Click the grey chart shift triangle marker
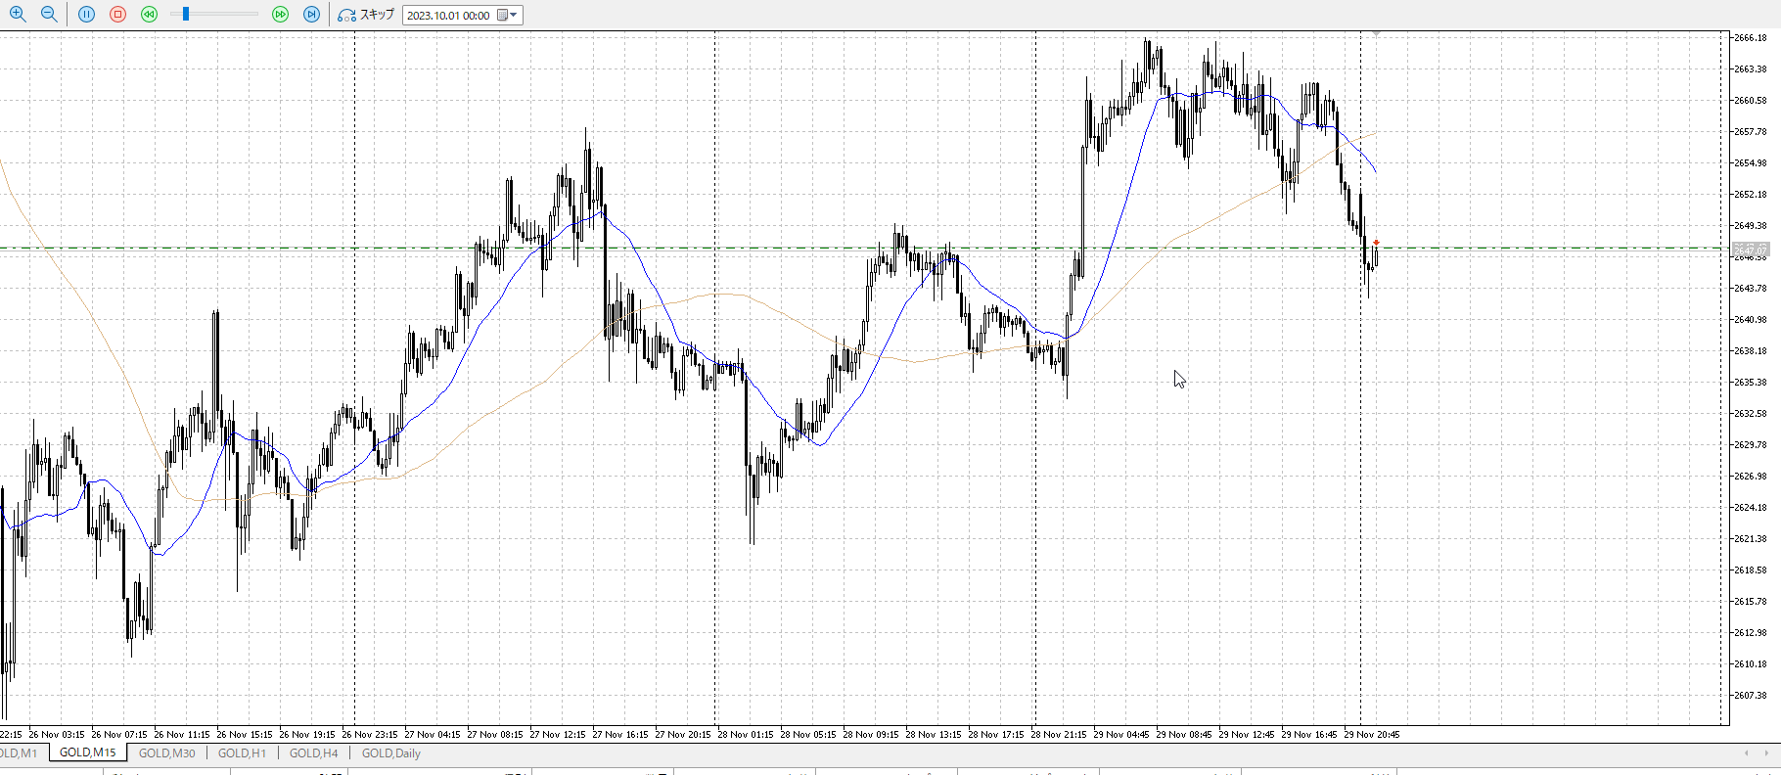The height and width of the screenshot is (775, 1781). [1376, 34]
